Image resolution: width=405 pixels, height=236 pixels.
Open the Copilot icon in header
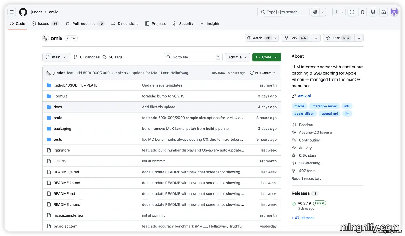[315, 12]
